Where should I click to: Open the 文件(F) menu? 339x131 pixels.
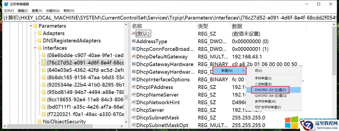click(9, 11)
